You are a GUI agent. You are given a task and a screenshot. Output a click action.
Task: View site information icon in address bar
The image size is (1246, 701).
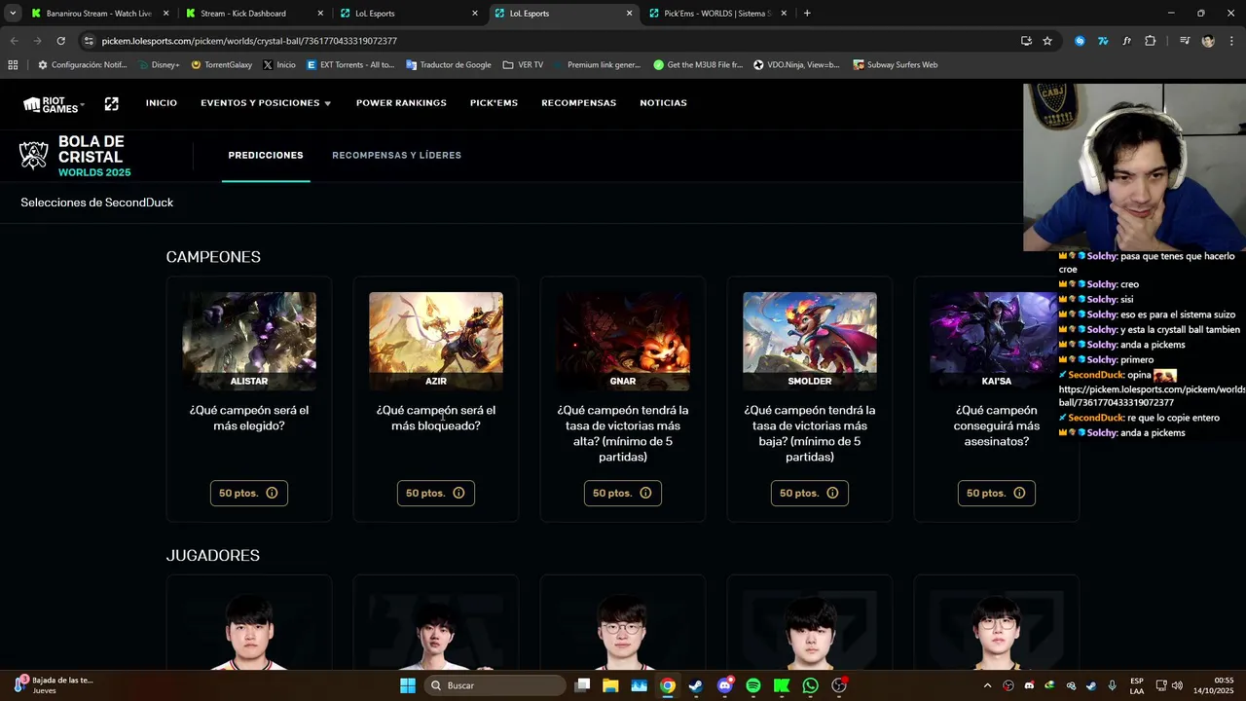[90, 41]
